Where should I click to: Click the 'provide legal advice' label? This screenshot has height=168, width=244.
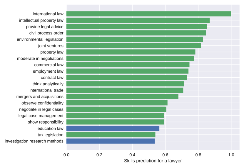click(x=45, y=27)
